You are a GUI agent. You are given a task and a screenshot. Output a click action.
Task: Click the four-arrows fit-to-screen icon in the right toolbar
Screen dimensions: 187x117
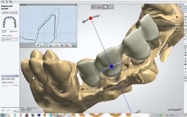coord(185,9)
